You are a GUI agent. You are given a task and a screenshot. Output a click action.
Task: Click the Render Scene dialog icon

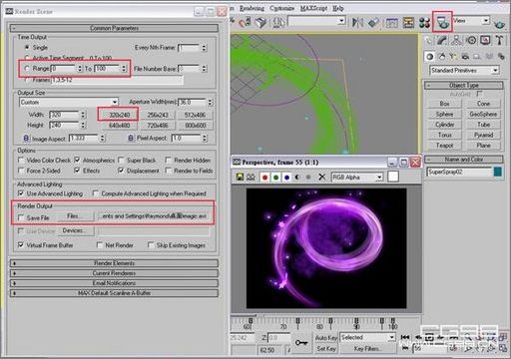point(442,22)
